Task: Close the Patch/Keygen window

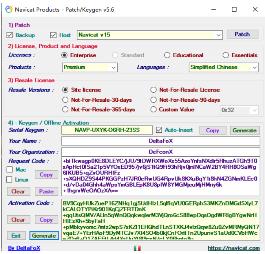Action: coord(255,9)
